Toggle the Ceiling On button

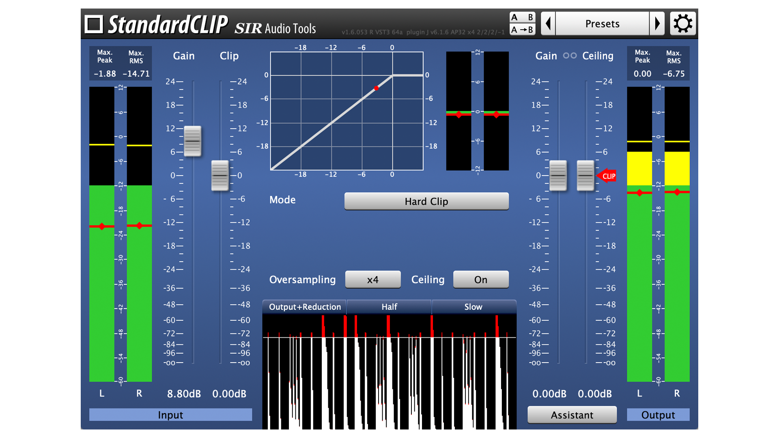point(481,279)
